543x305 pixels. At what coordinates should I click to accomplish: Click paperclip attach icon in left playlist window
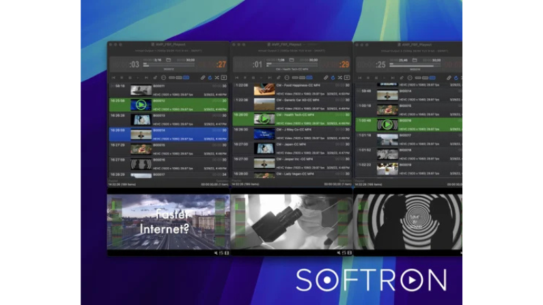(203, 78)
